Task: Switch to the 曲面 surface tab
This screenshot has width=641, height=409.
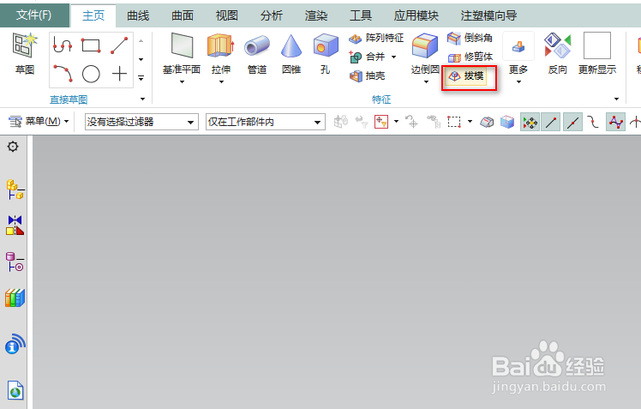Action: pos(183,15)
